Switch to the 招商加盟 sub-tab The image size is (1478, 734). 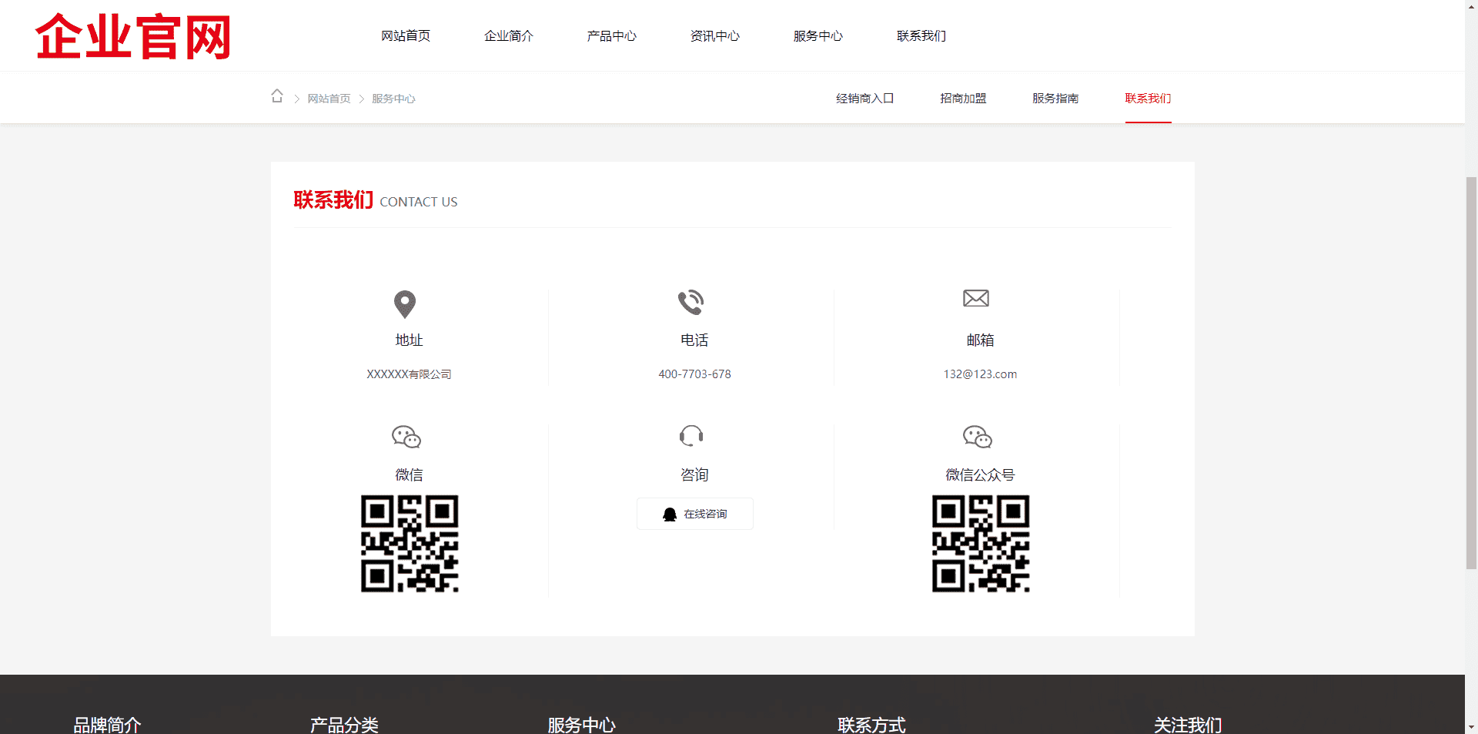click(x=963, y=99)
